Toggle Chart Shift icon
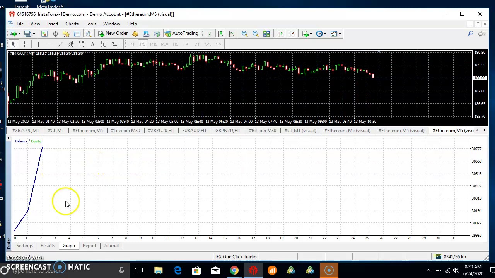 (x=291, y=34)
